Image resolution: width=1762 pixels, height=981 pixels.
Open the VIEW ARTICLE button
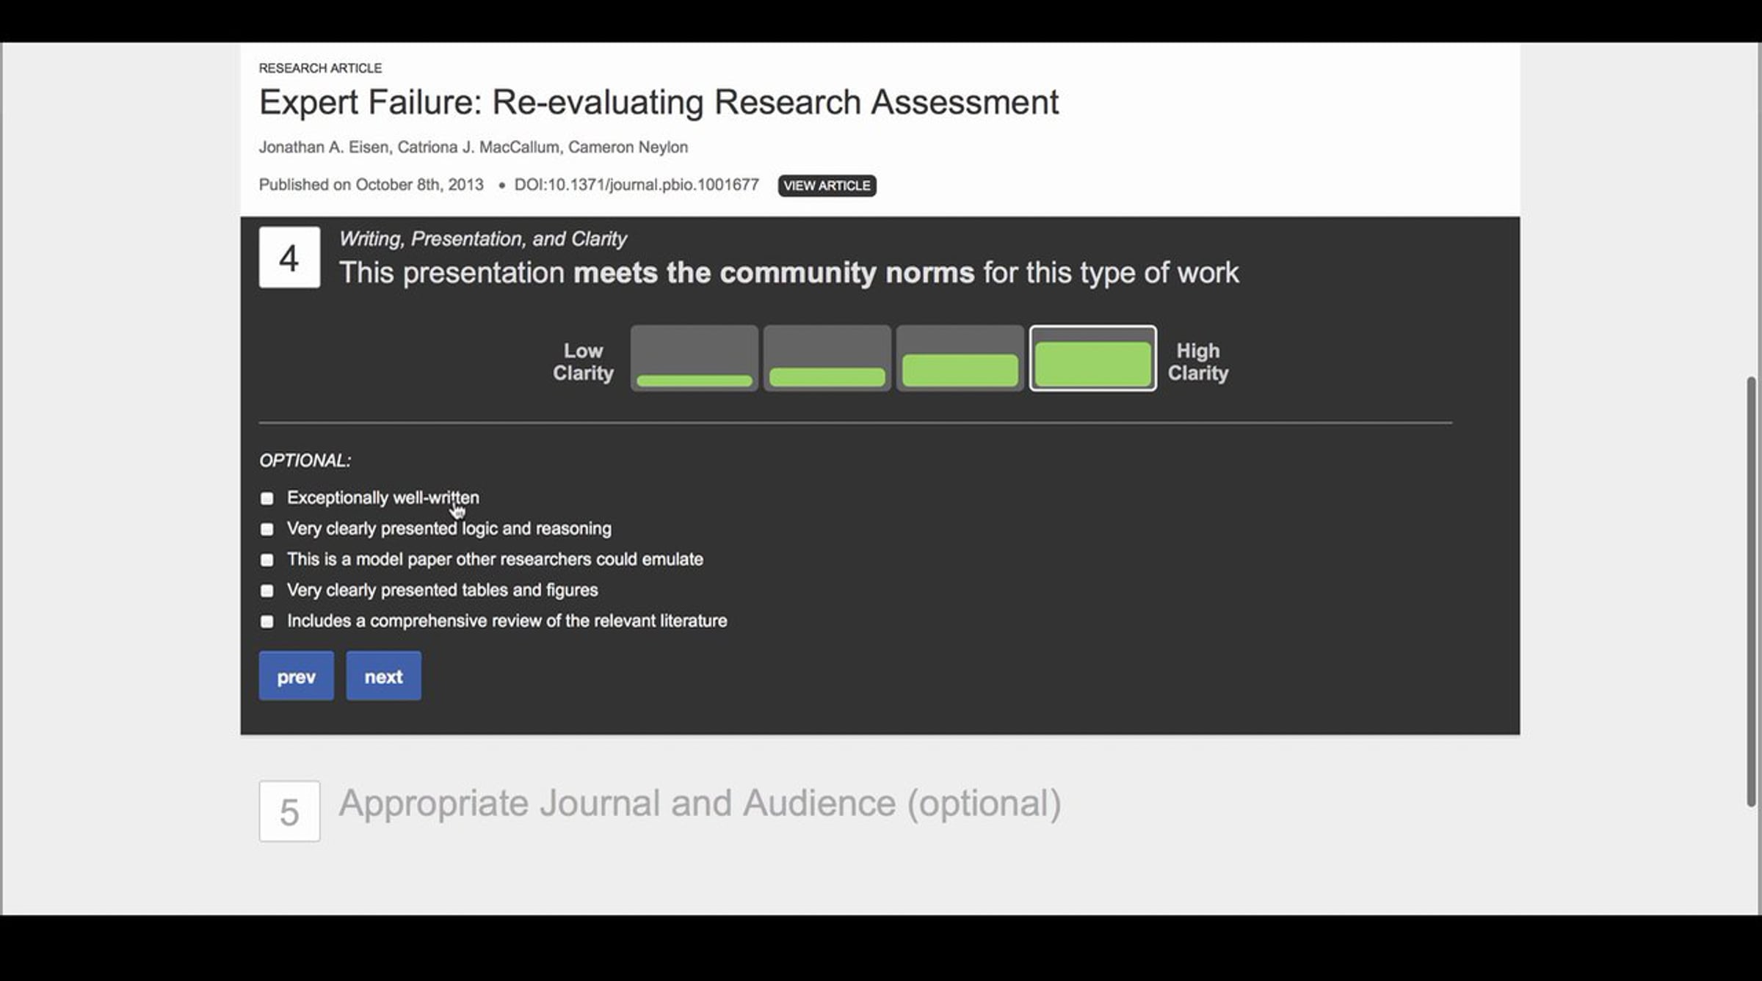click(827, 186)
